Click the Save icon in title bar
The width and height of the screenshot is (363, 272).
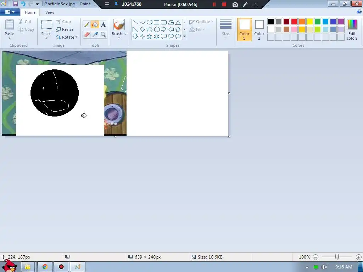[15, 4]
